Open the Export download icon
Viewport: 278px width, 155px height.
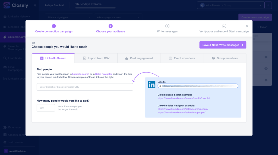(x=258, y=27)
